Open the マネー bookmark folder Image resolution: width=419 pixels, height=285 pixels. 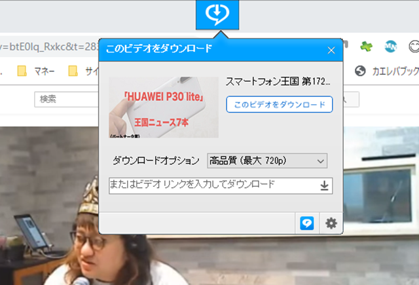pos(36,71)
